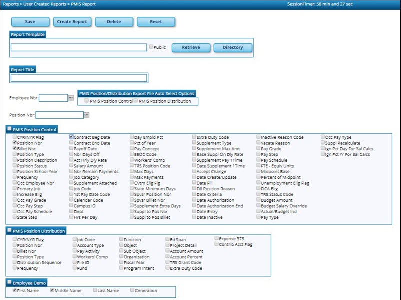
Task: Enable the PMIS Position Control section checkbox
Action: [x=10, y=129]
